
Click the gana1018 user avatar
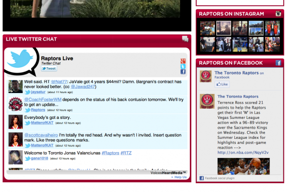pyautogui.click(x=16, y=157)
